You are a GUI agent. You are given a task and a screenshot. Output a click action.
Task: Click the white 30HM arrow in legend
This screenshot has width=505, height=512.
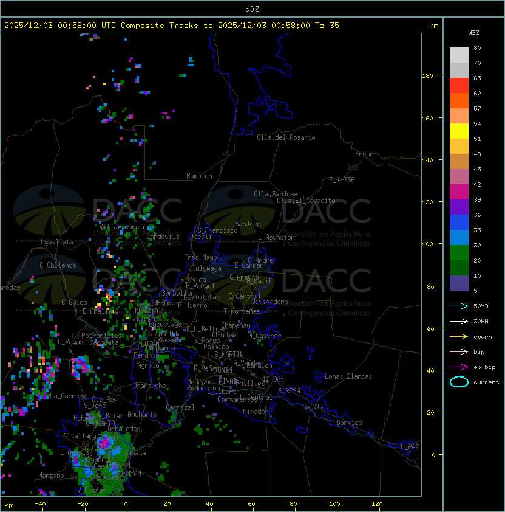coord(459,321)
